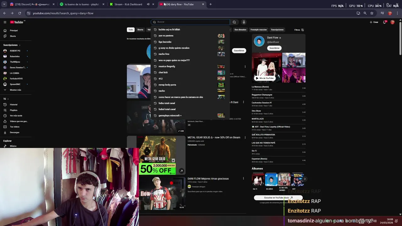Click the browser address bar URL
402x226 pixels.
click(x=63, y=13)
